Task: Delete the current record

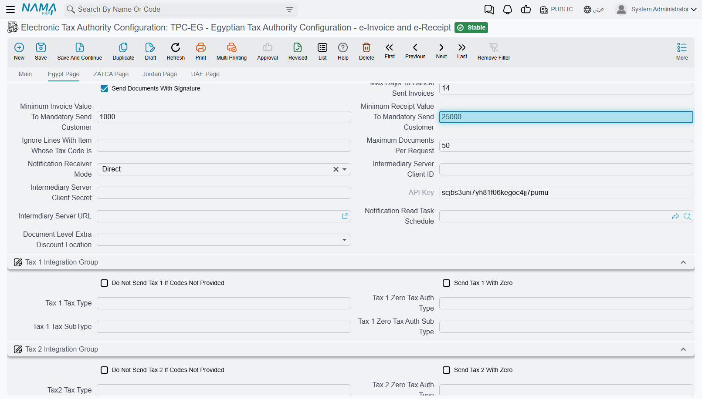Action: point(366,47)
